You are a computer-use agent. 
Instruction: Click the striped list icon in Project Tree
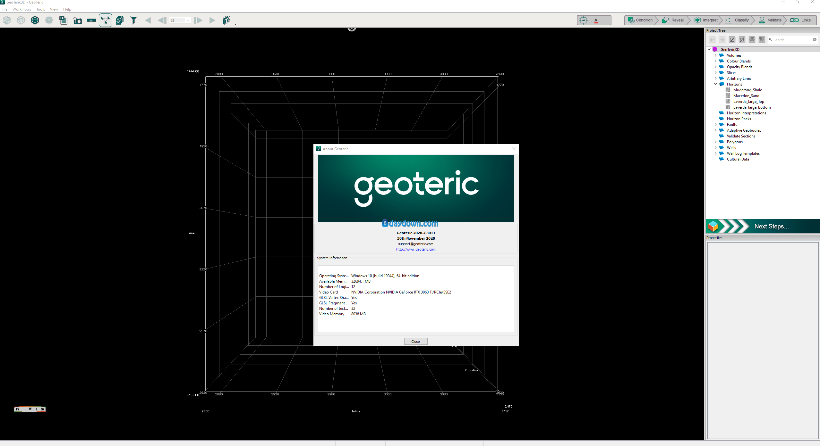pos(762,40)
